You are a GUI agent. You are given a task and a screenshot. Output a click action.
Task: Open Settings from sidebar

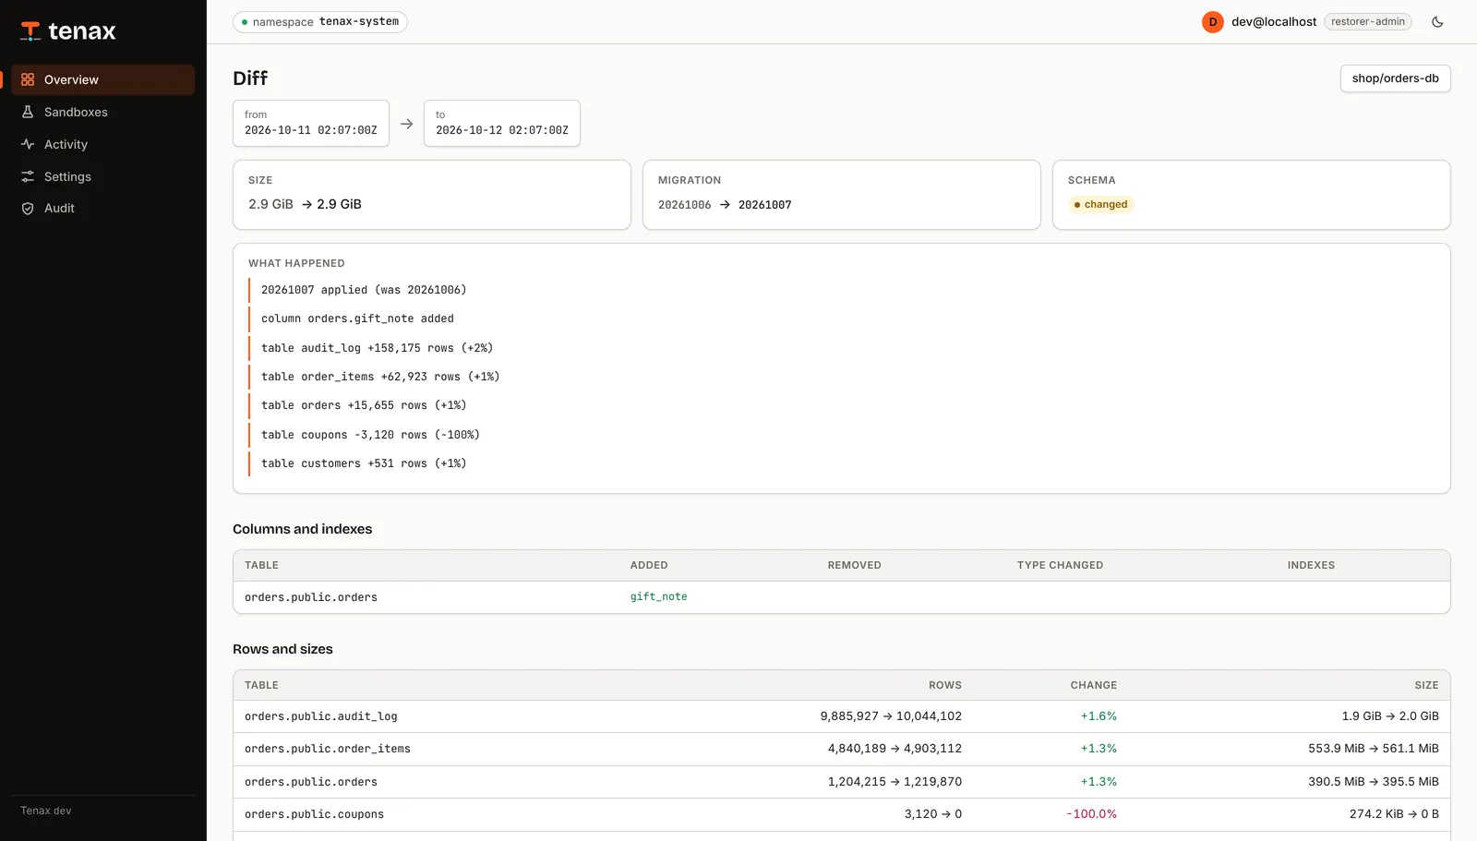tap(102, 176)
